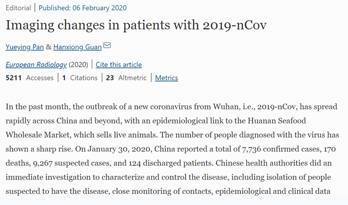Screen dimensions: 348x205
Task: Click the ampersand between author names
Action: (x=49, y=47)
